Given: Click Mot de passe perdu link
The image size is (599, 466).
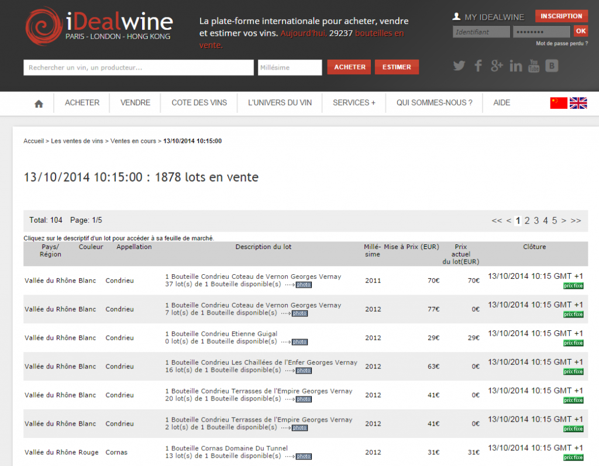Looking at the screenshot, I should (x=562, y=43).
